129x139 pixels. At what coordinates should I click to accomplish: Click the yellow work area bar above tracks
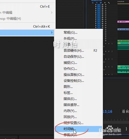coord(123,4)
